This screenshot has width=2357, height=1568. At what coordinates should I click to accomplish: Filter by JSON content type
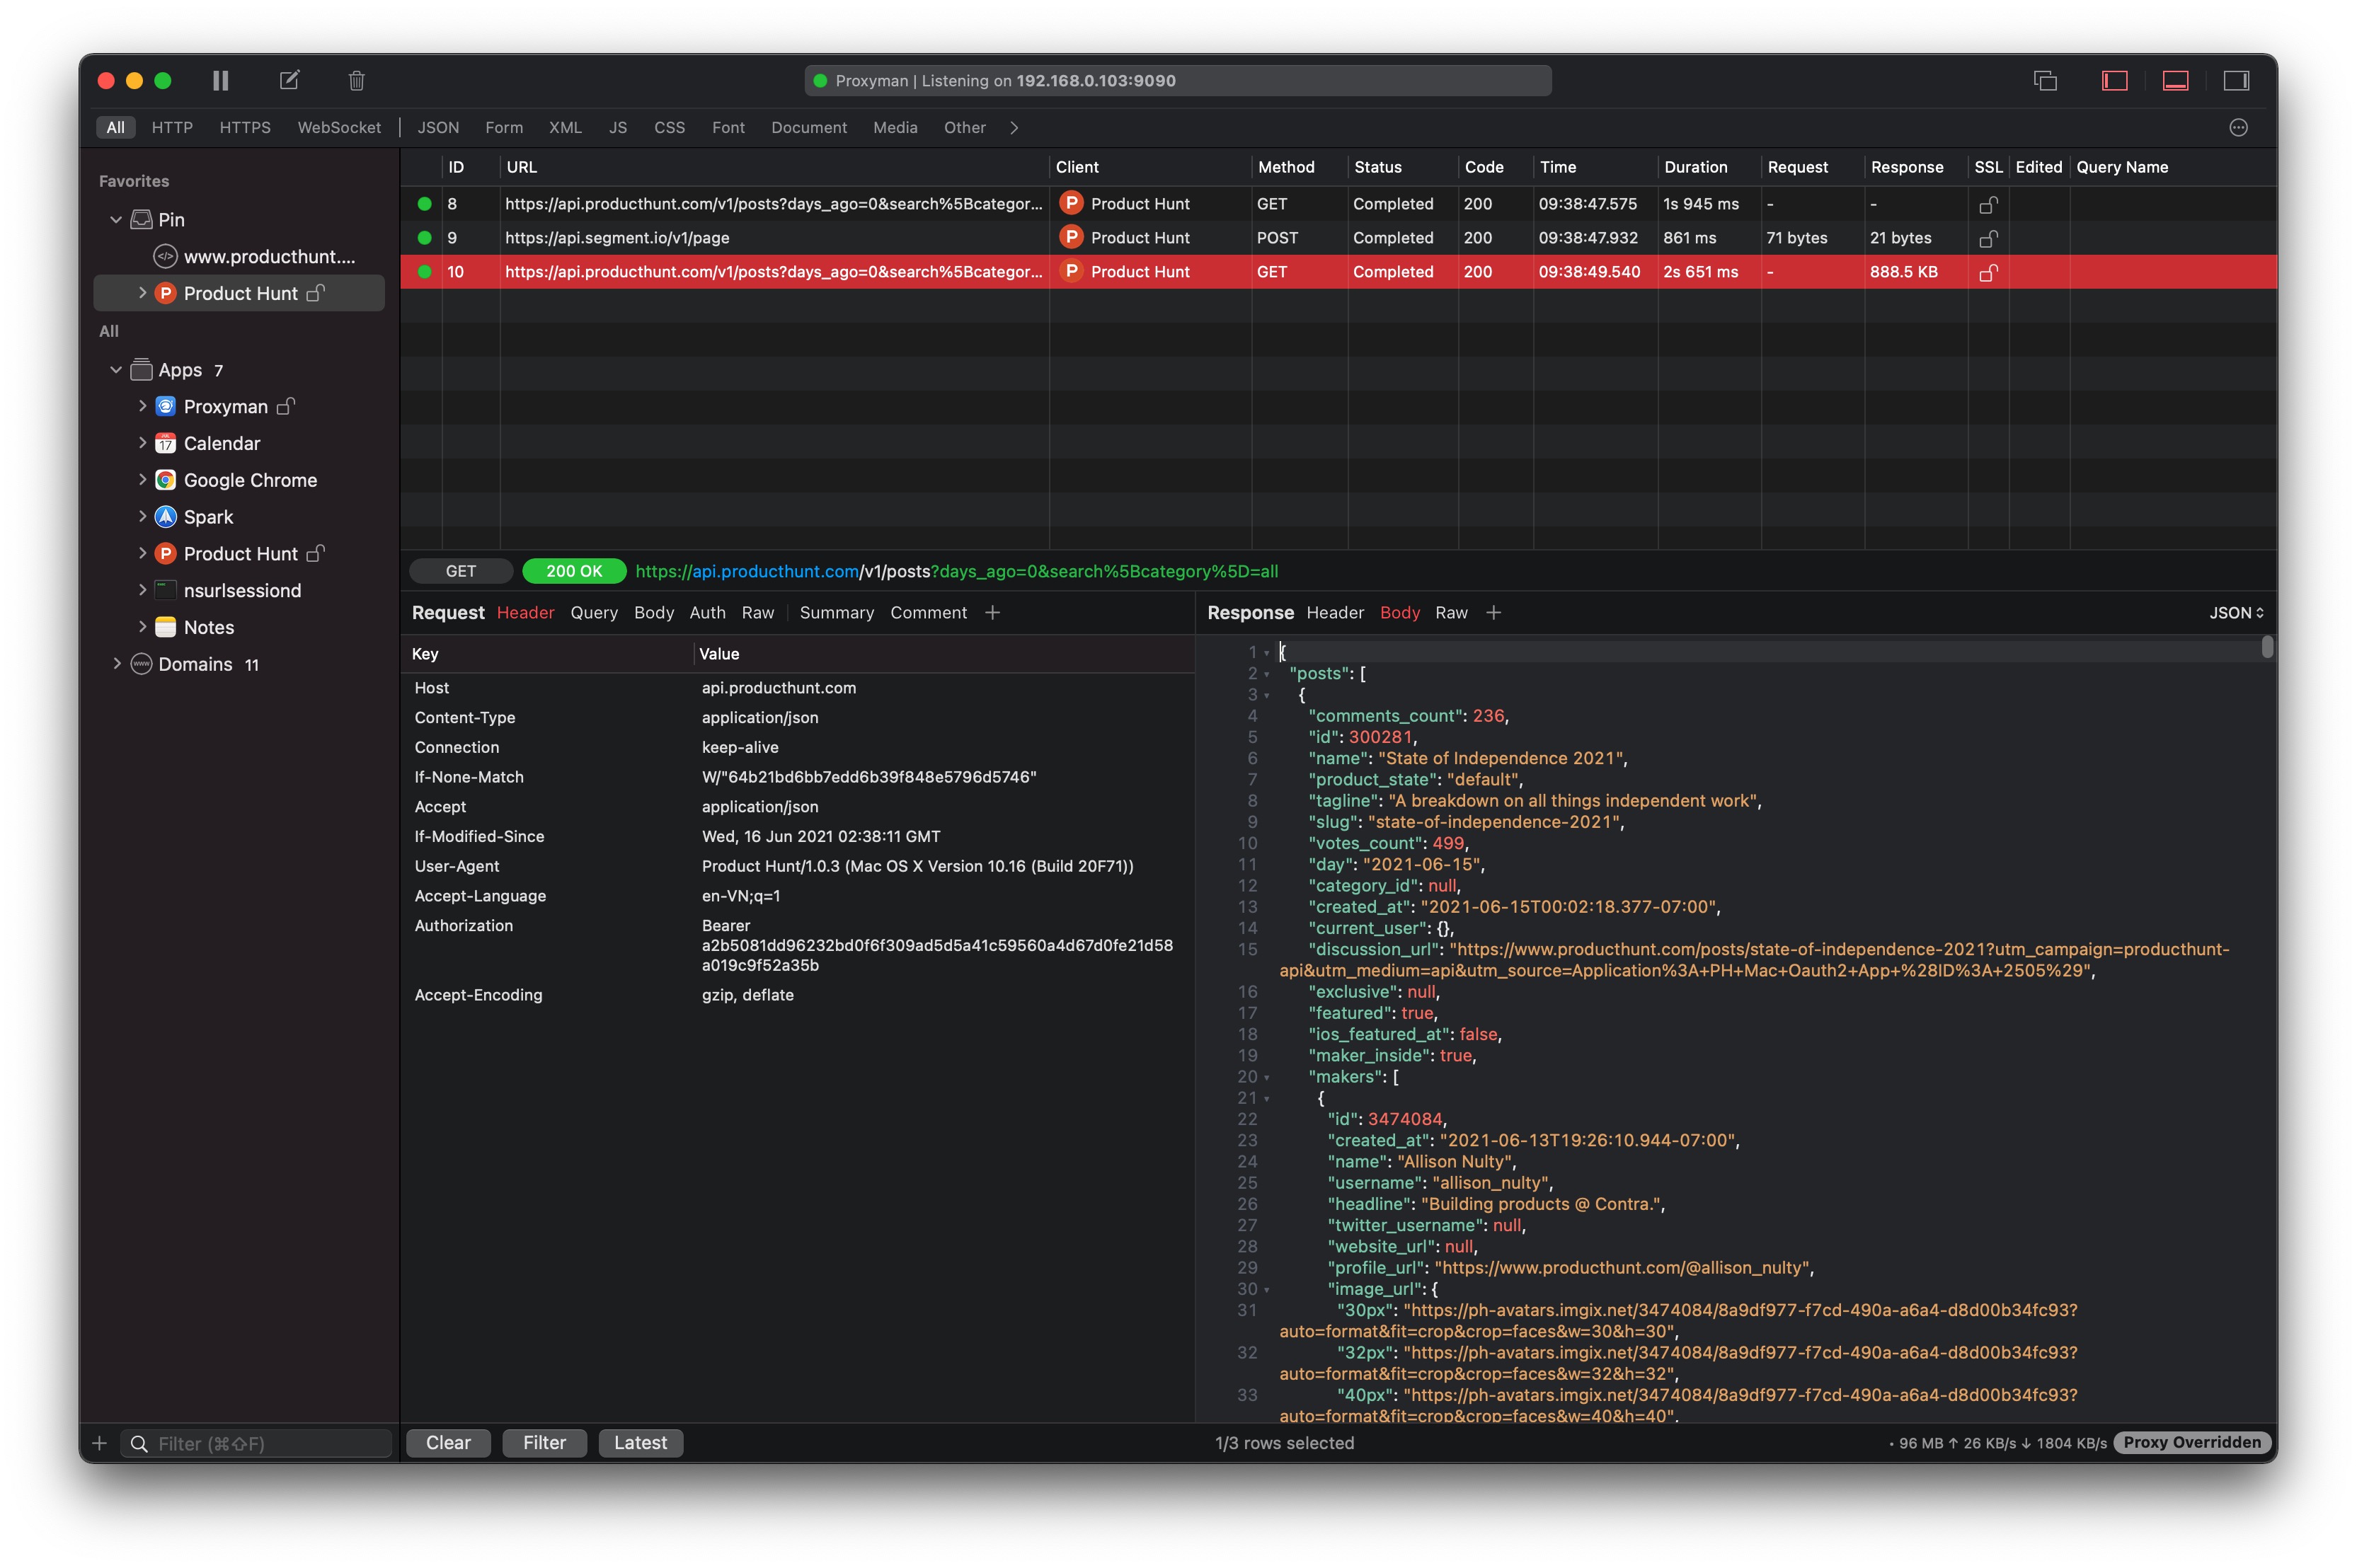coord(438,127)
